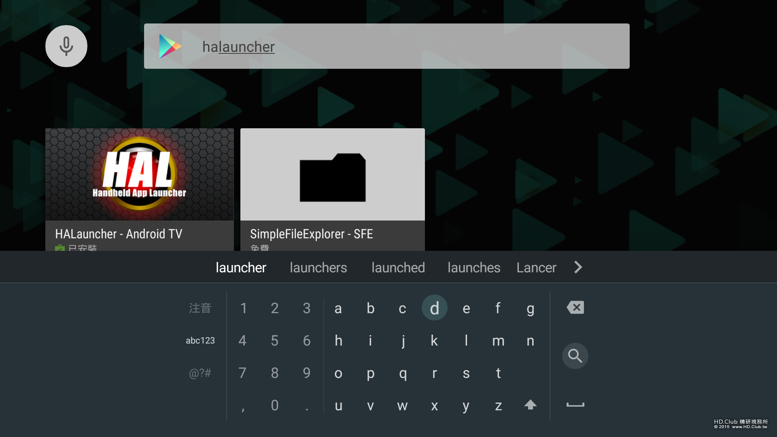This screenshot has width=777, height=437.
Task: Tap the number 5 key
Action: tap(275, 341)
